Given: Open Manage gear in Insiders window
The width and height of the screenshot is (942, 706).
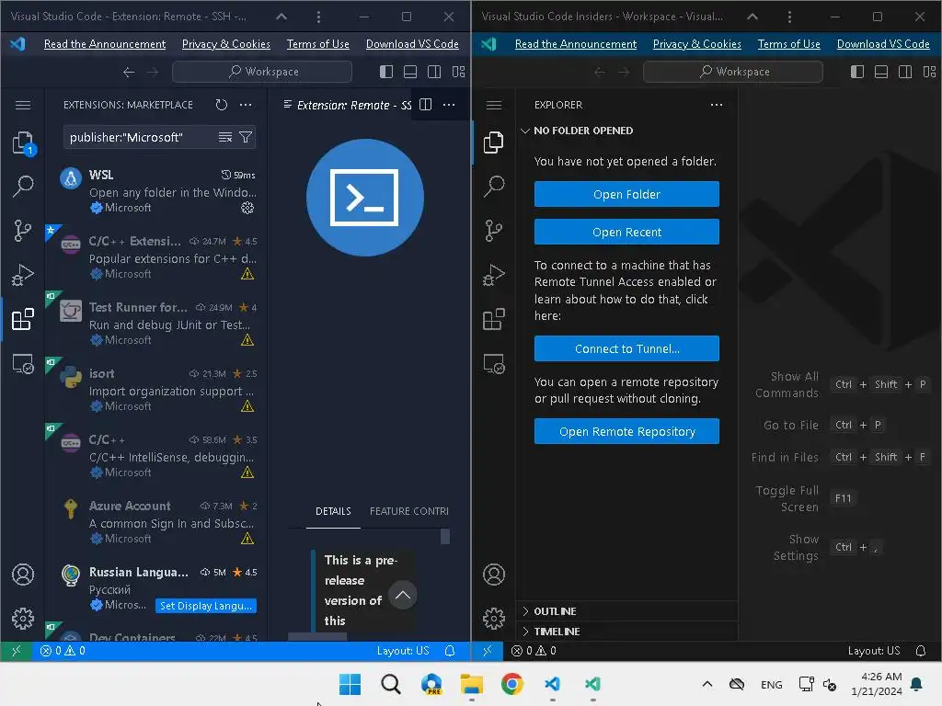Looking at the screenshot, I should click(494, 619).
